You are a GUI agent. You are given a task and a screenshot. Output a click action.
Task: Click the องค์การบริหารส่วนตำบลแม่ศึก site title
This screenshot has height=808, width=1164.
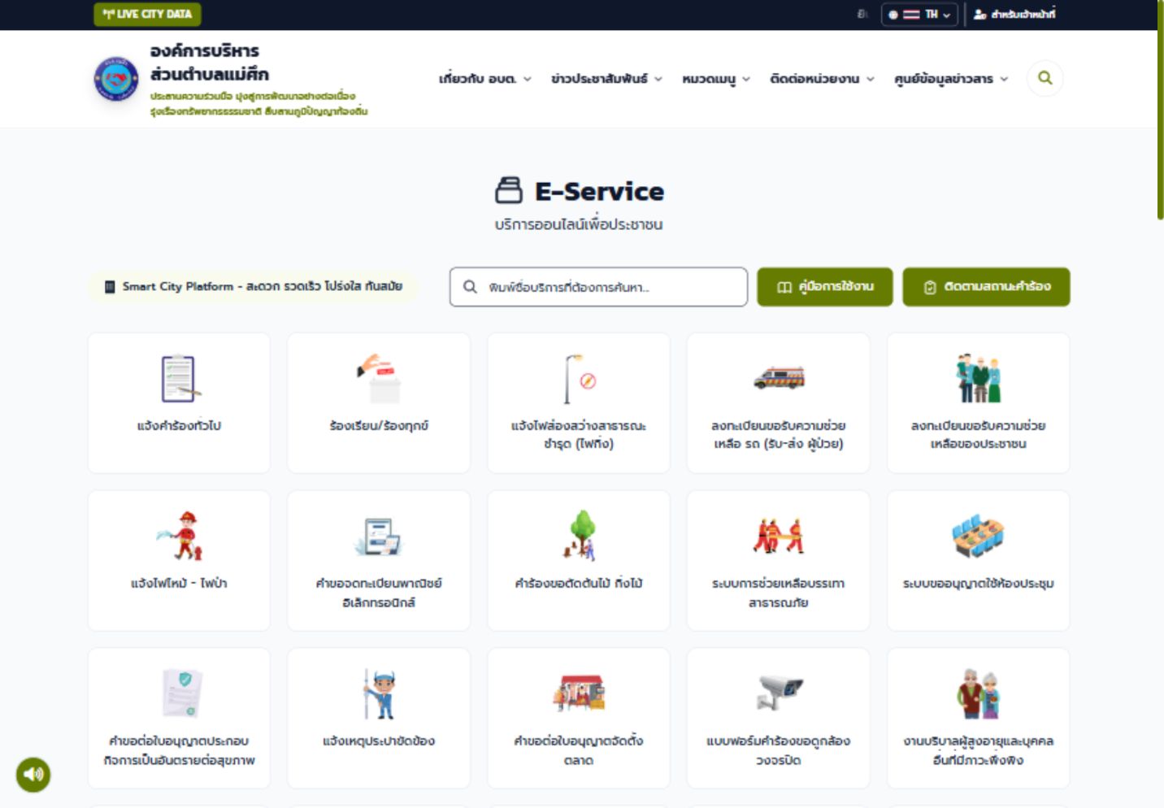coord(209,63)
